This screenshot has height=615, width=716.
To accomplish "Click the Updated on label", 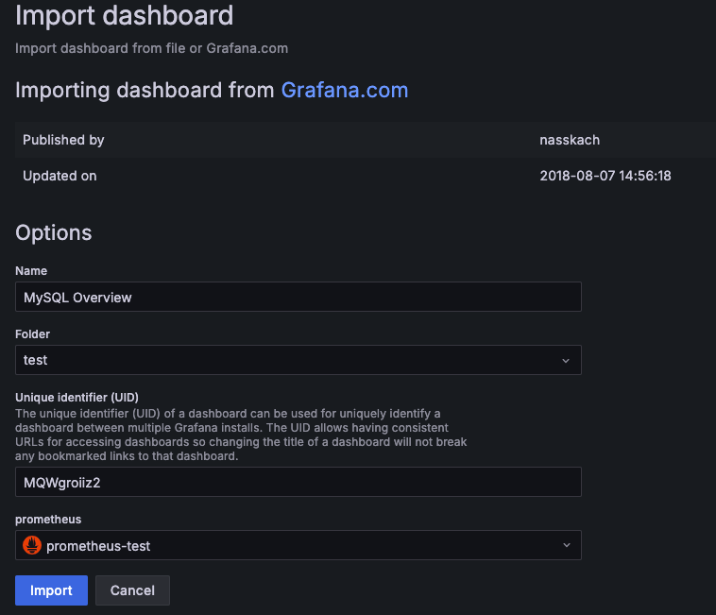I will pyautogui.click(x=60, y=176).
